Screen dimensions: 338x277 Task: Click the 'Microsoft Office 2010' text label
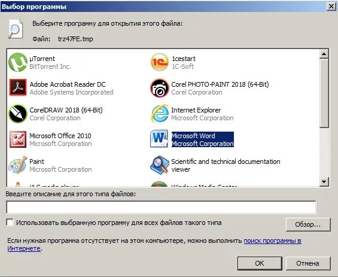point(60,136)
